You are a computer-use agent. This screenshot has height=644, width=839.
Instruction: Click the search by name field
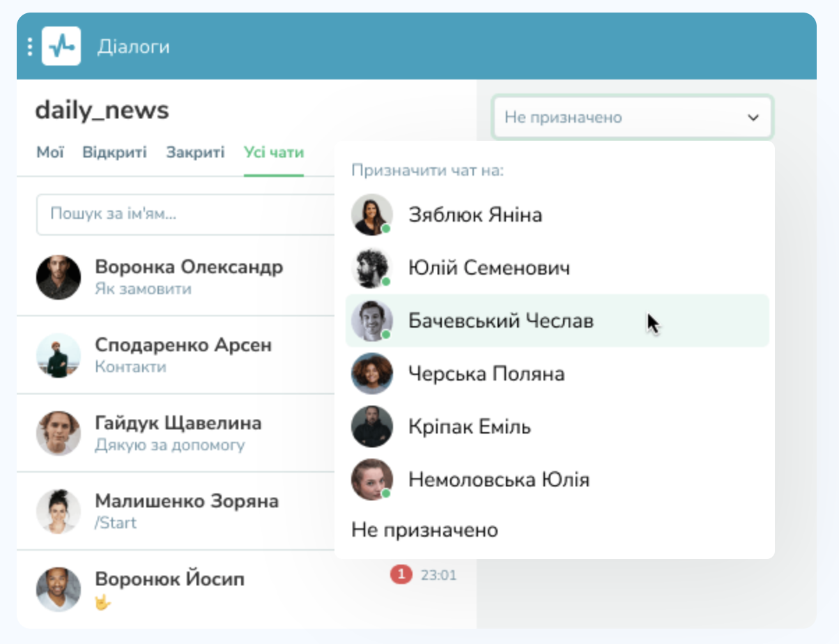pyautogui.click(x=185, y=214)
